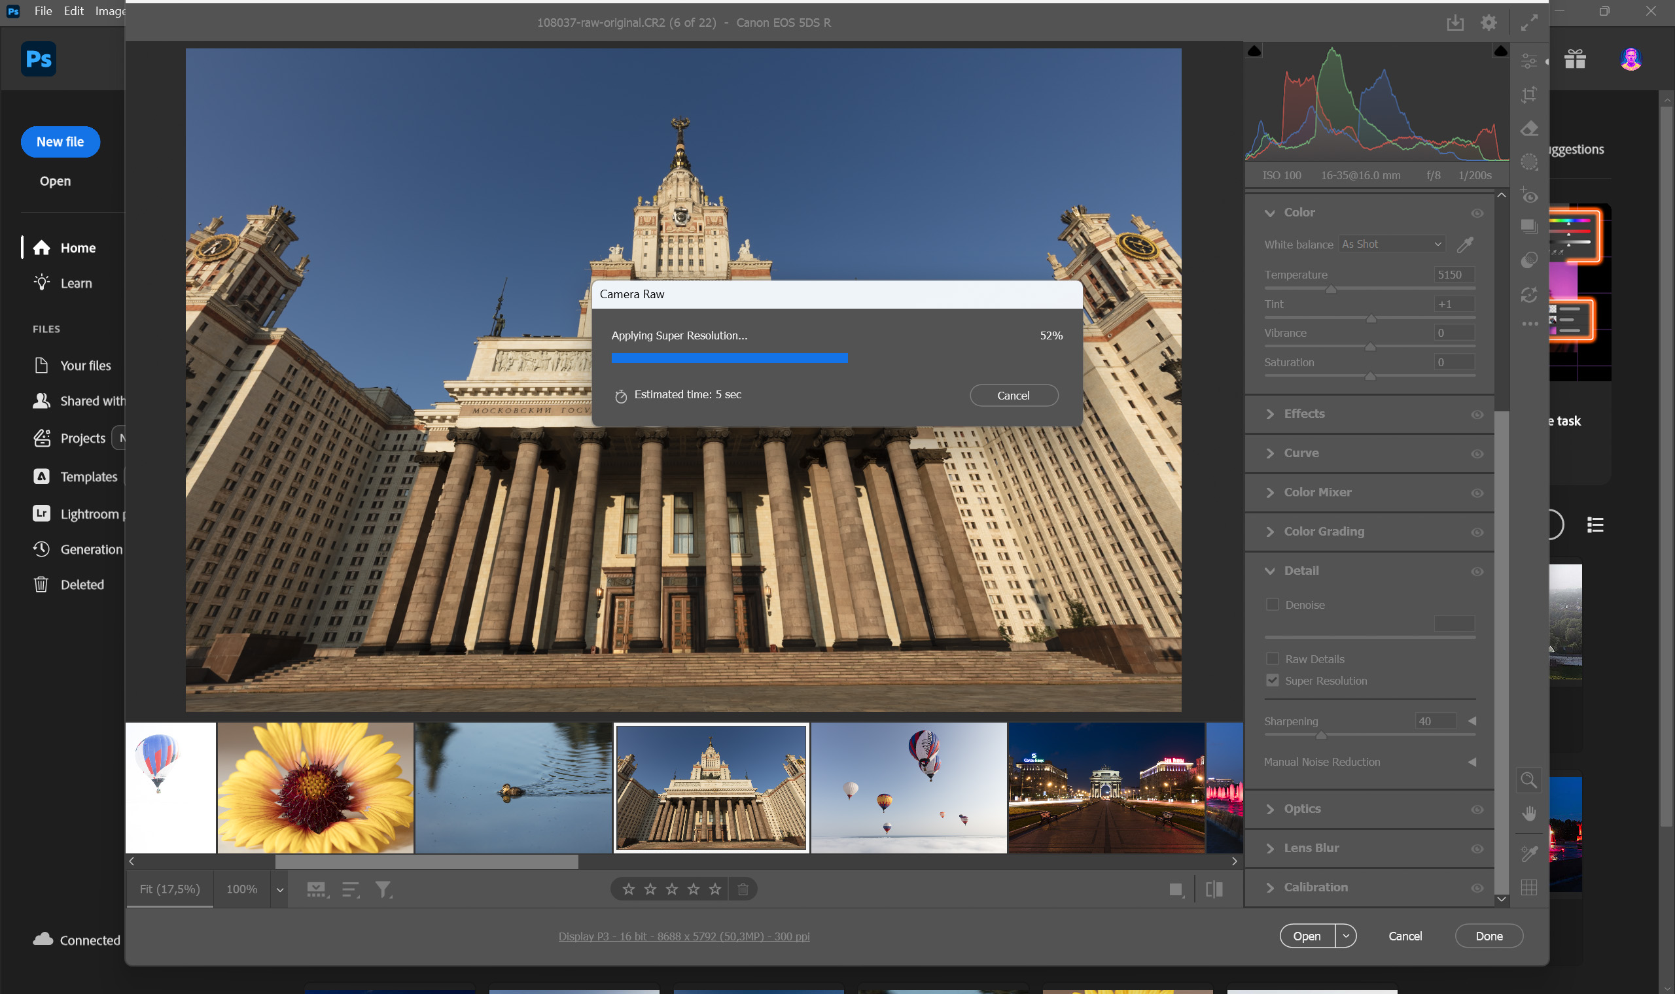Expand the Color Grading panel
This screenshot has height=994, width=1675.
(1323, 531)
